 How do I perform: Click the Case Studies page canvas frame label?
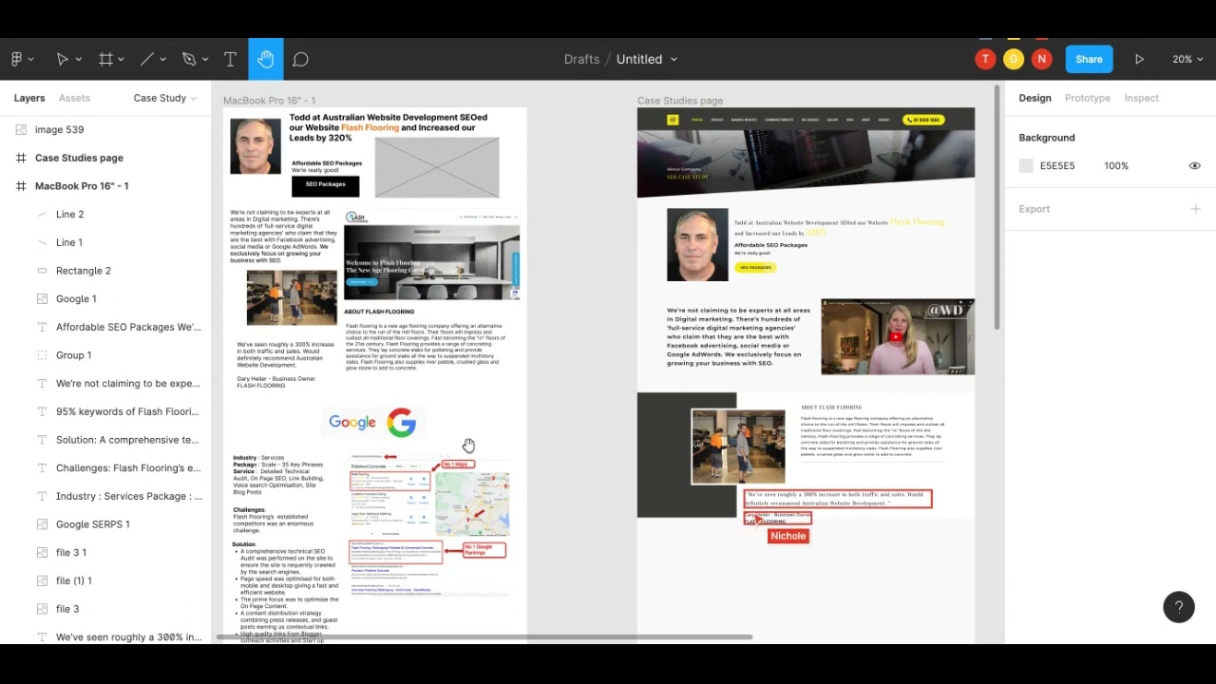(x=680, y=100)
